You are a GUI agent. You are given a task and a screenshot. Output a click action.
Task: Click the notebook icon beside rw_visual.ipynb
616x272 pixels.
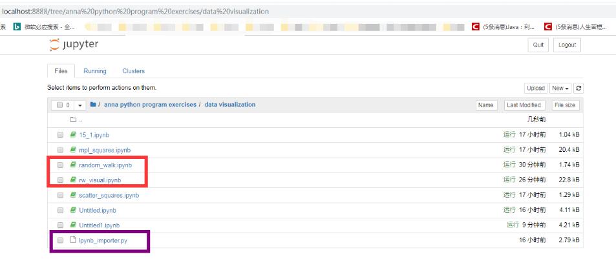[x=72, y=180]
